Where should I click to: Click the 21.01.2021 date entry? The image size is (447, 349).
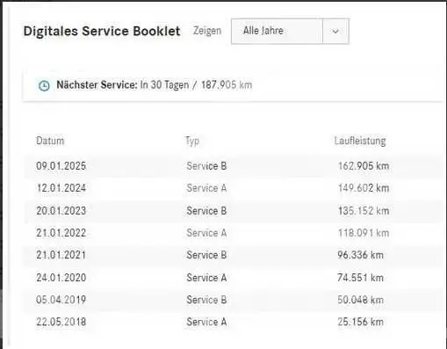tap(61, 255)
